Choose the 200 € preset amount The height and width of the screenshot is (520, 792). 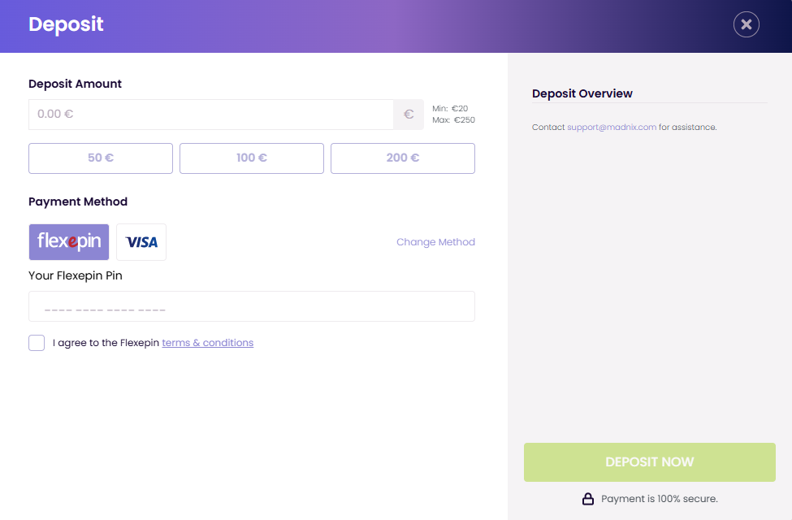403,158
